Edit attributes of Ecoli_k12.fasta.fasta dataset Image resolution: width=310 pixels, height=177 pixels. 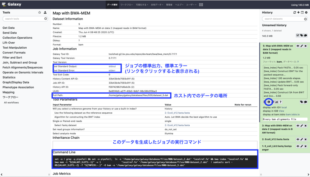pos(302,139)
